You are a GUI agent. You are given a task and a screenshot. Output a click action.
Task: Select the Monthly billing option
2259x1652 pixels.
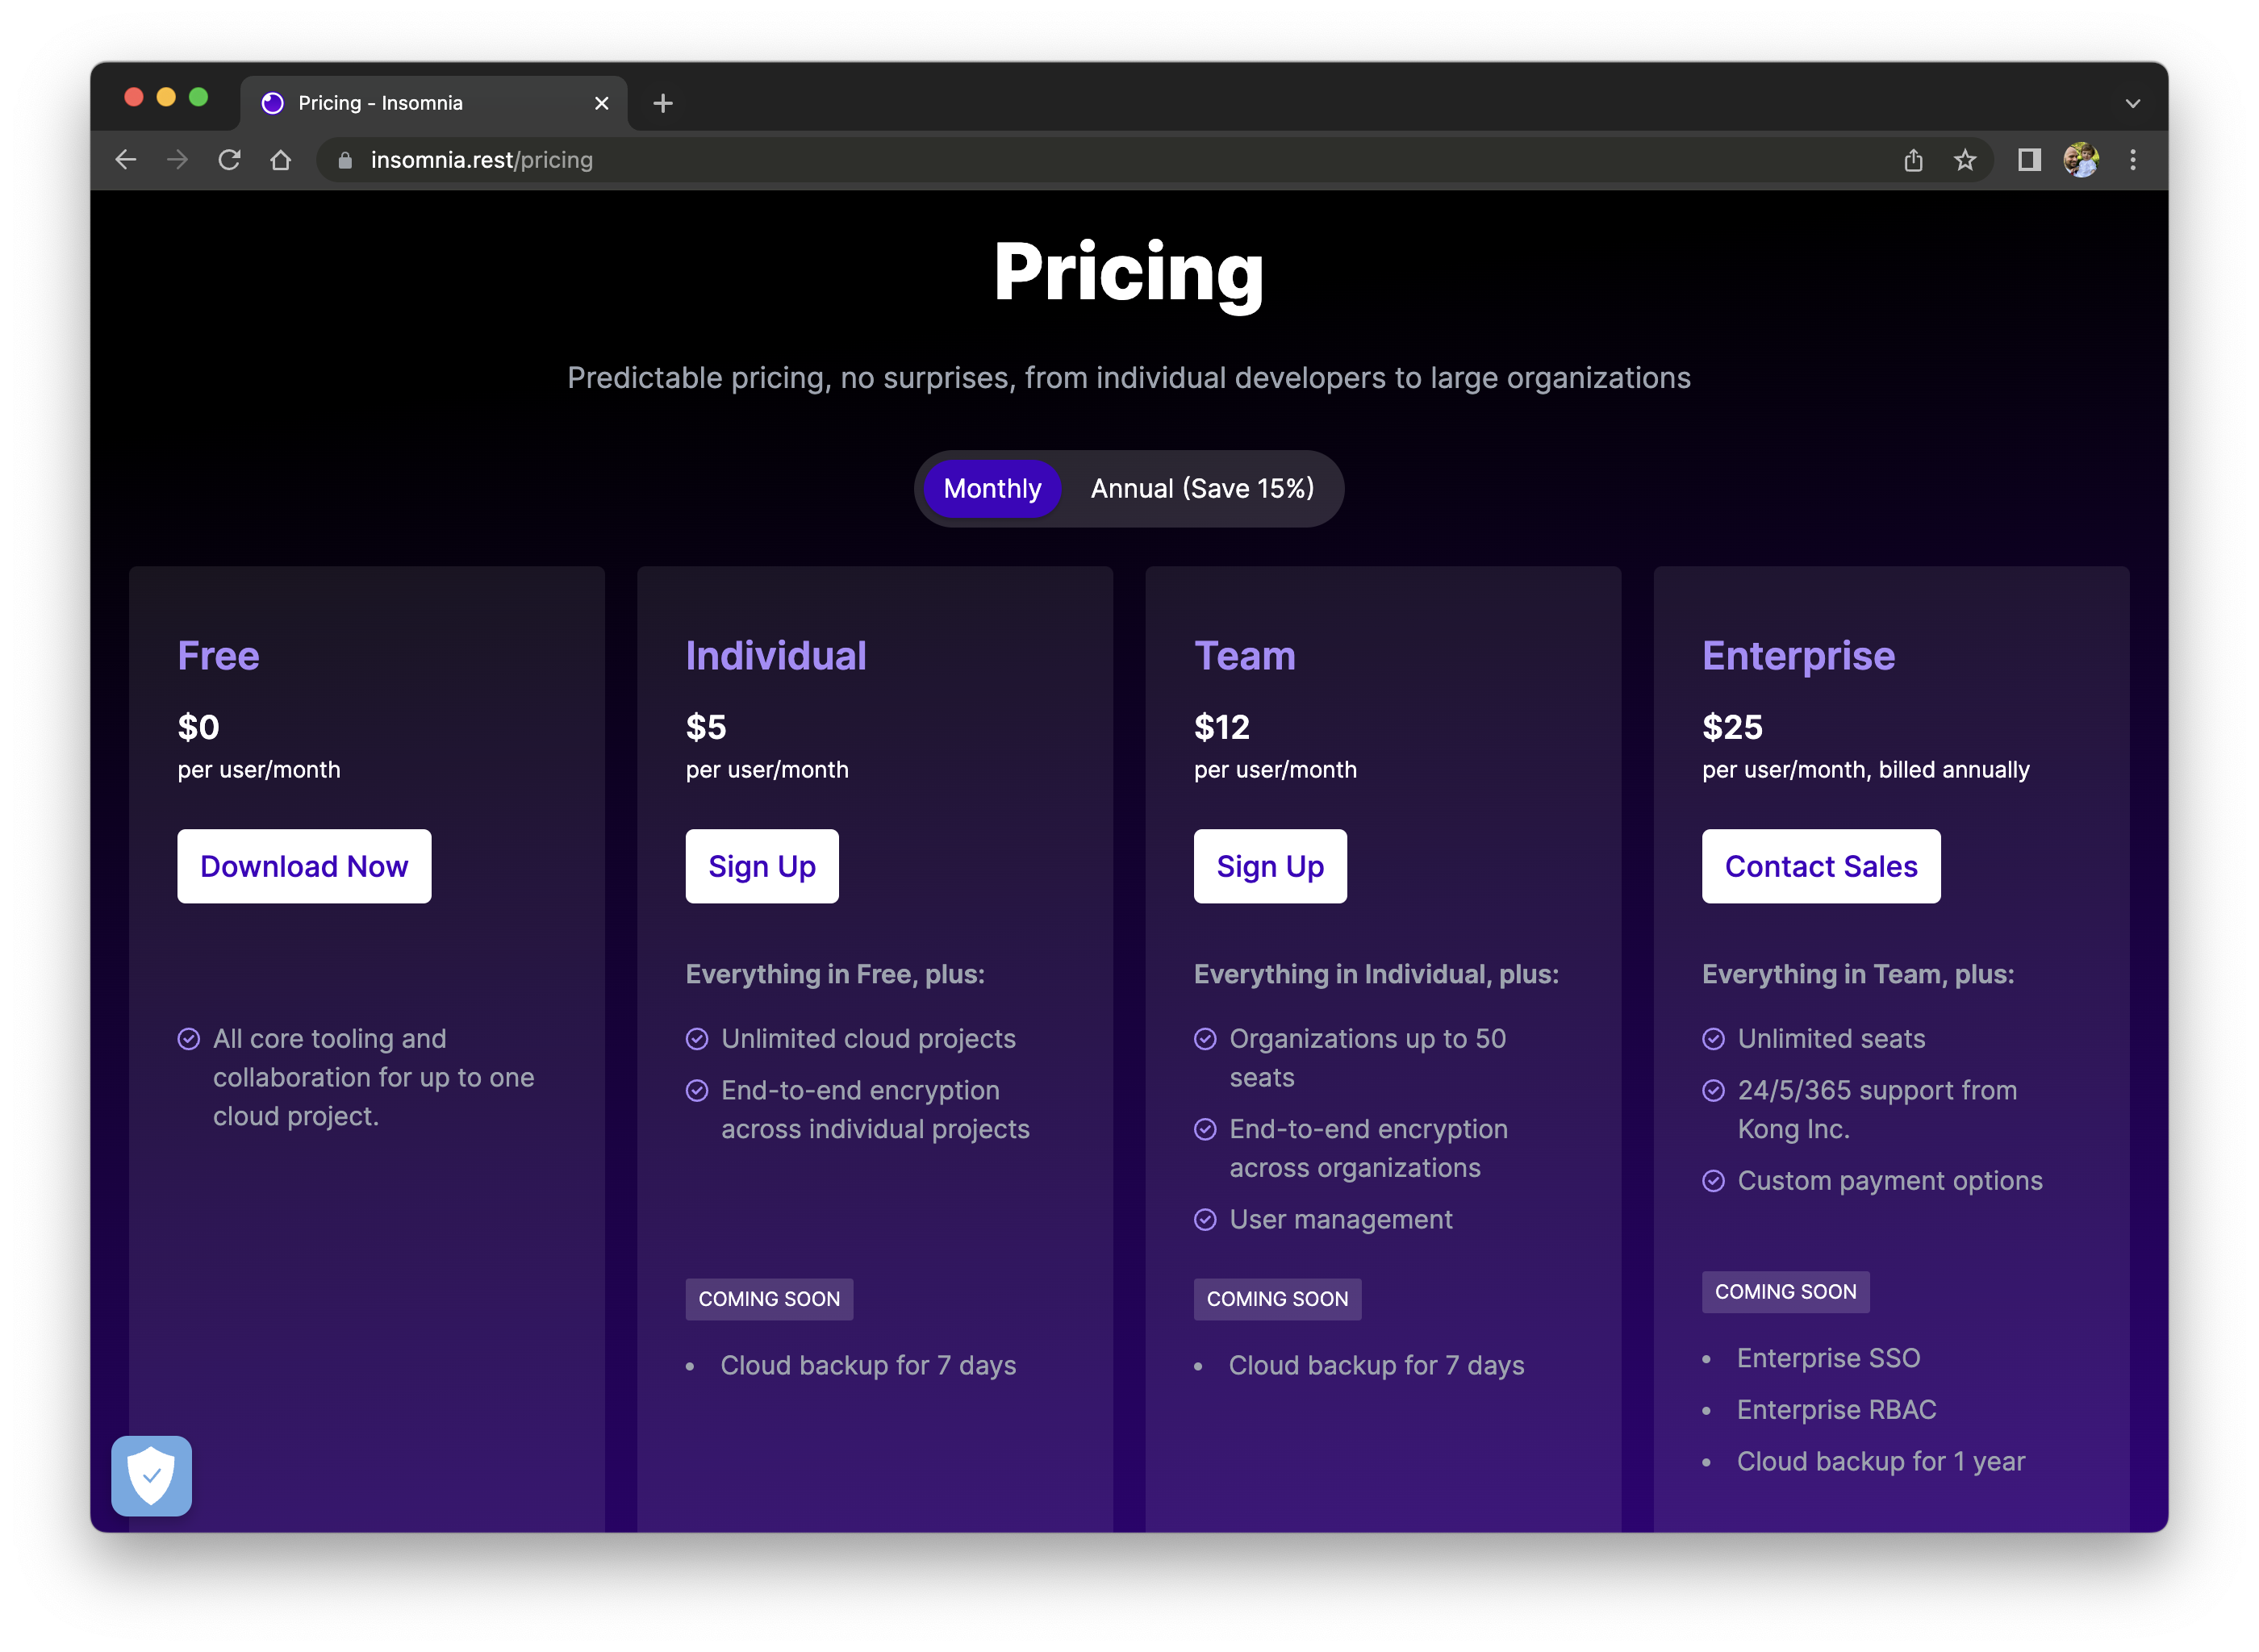coord(991,488)
